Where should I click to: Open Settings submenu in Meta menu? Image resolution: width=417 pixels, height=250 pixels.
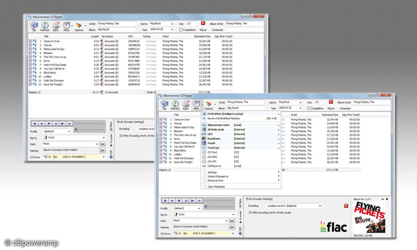tap(240, 172)
